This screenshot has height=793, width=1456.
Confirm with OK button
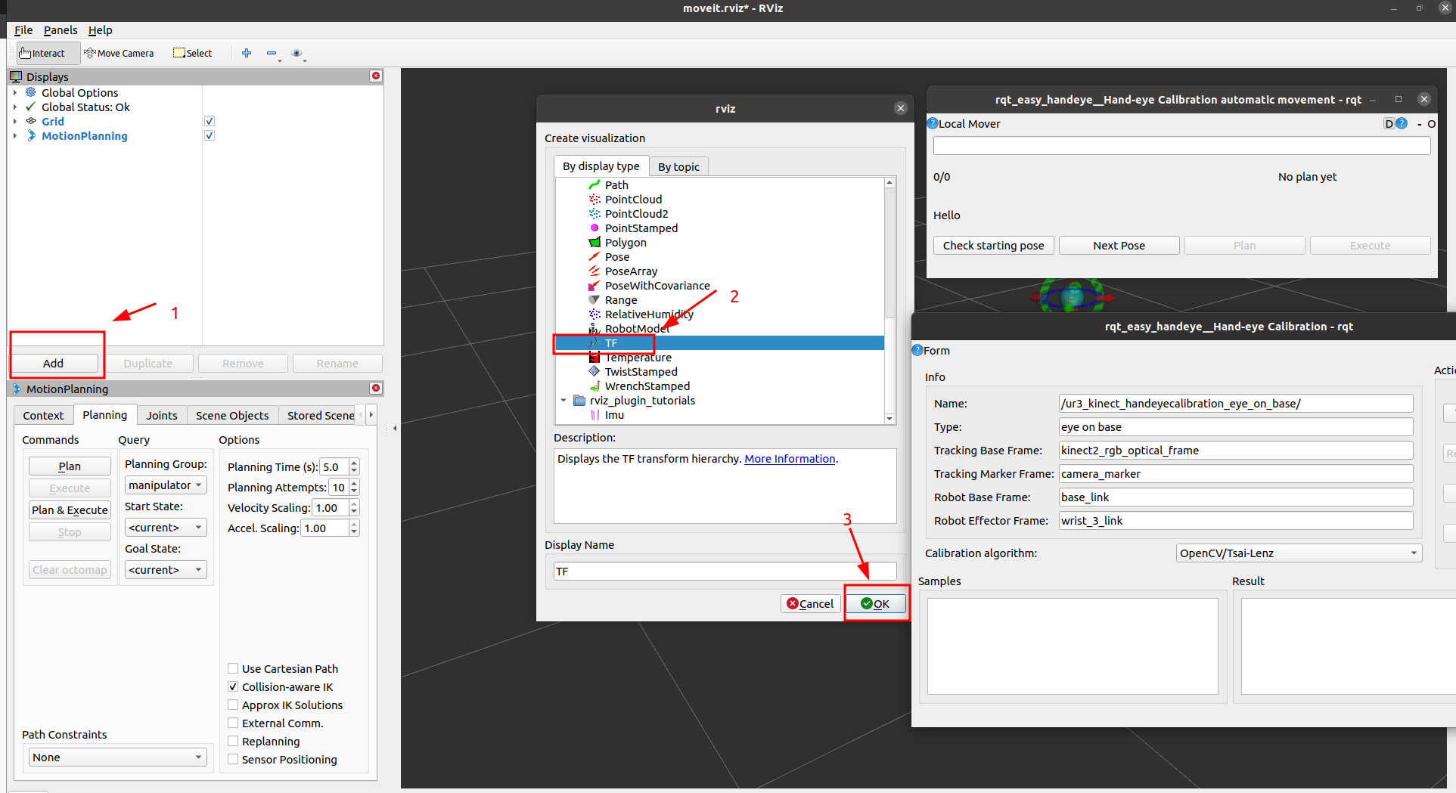click(875, 603)
